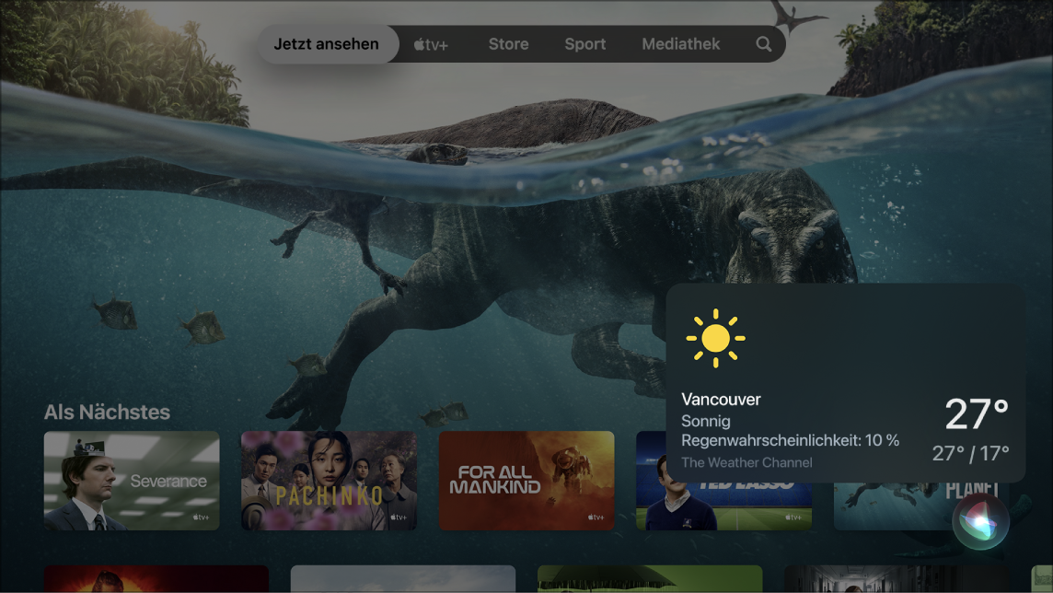Click the 27° / 17° high-low temperatures

[x=970, y=453]
